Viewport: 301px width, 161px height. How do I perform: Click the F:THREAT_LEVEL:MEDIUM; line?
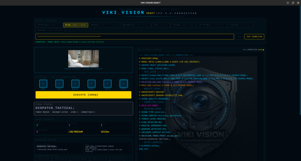(153, 119)
